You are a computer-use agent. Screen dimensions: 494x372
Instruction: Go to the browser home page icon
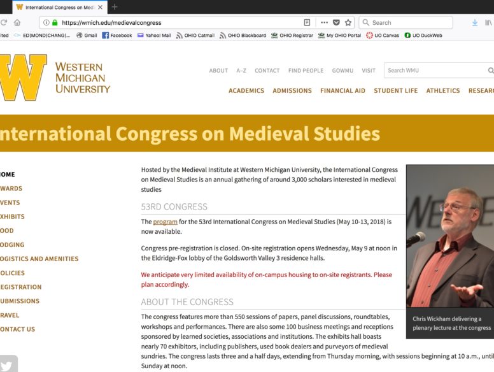click(x=17, y=22)
